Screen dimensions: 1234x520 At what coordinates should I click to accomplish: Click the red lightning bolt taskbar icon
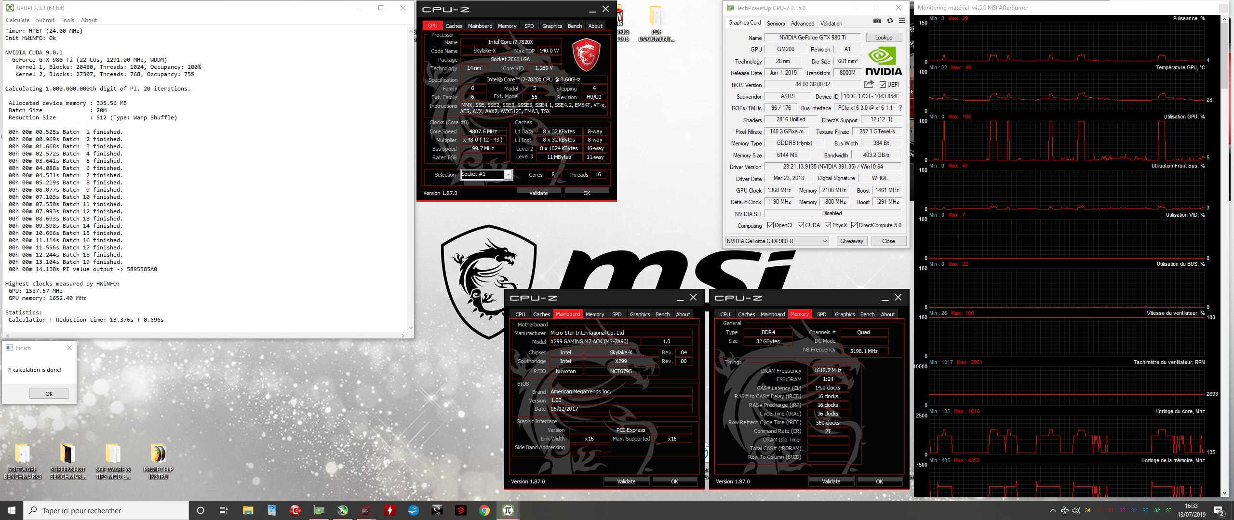(x=390, y=510)
